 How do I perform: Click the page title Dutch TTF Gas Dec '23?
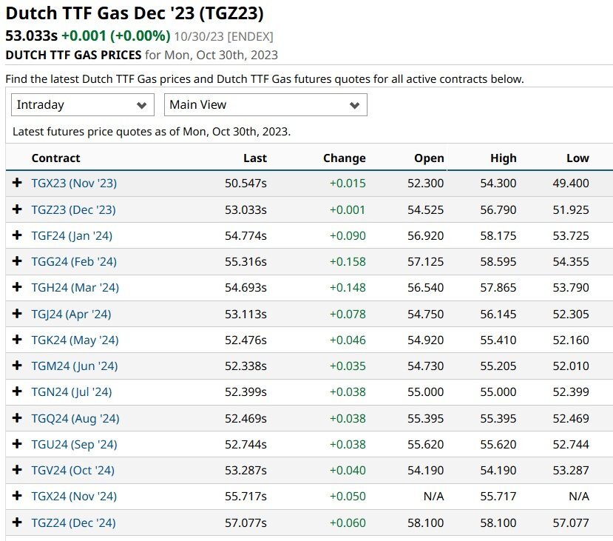pos(135,13)
